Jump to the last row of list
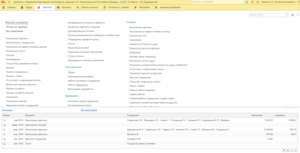The image size is (300, 153). coord(296,150)
